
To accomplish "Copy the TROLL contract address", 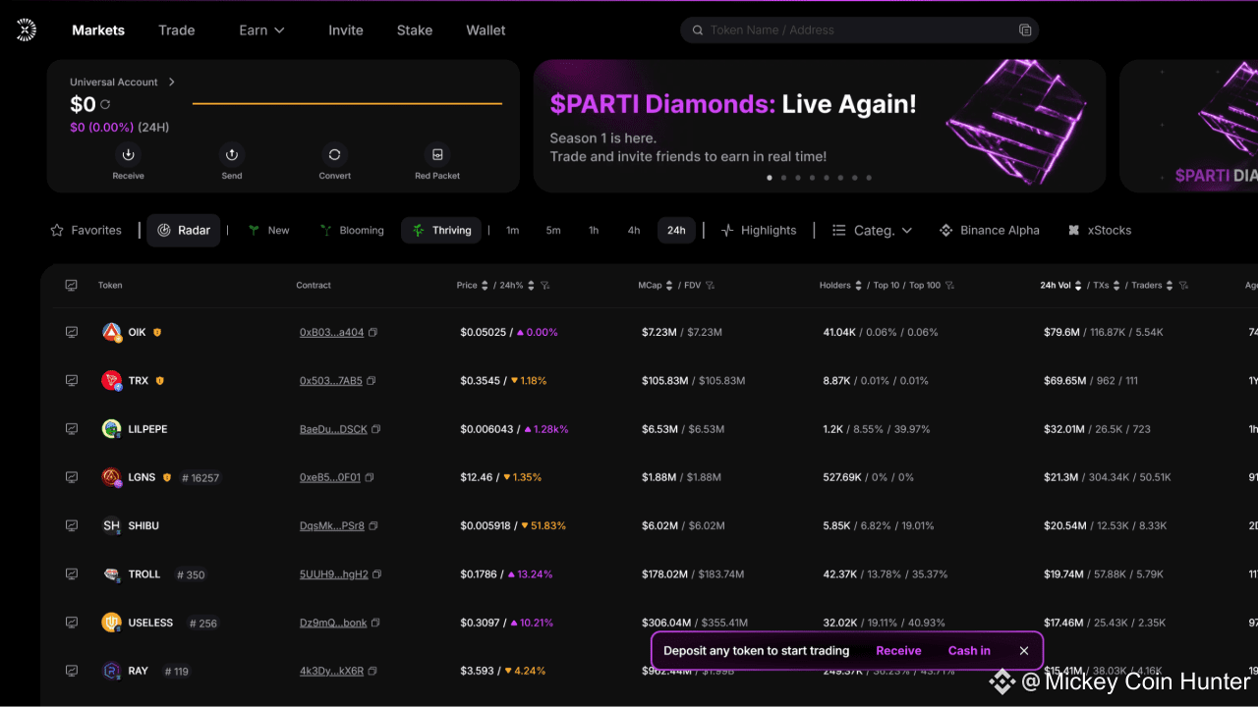I will [x=377, y=574].
